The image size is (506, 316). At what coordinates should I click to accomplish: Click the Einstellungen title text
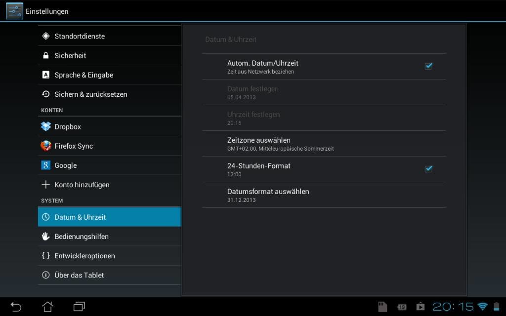coord(47,11)
